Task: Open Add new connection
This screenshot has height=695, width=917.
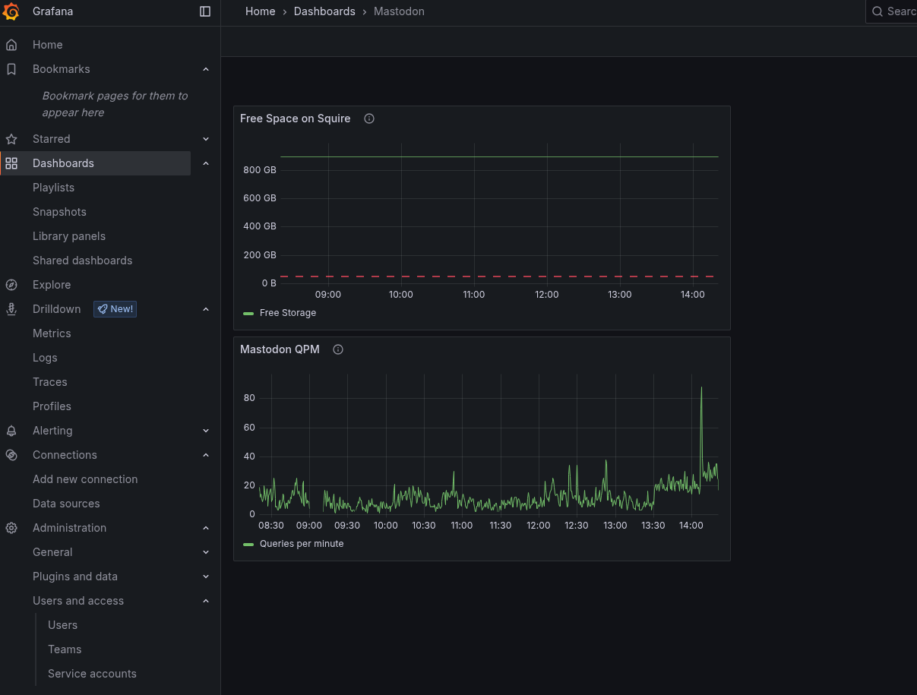Action: coord(85,479)
